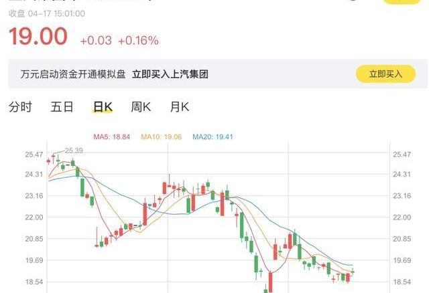Switch to the 周K chart view
429x293 pixels.
coord(141,106)
